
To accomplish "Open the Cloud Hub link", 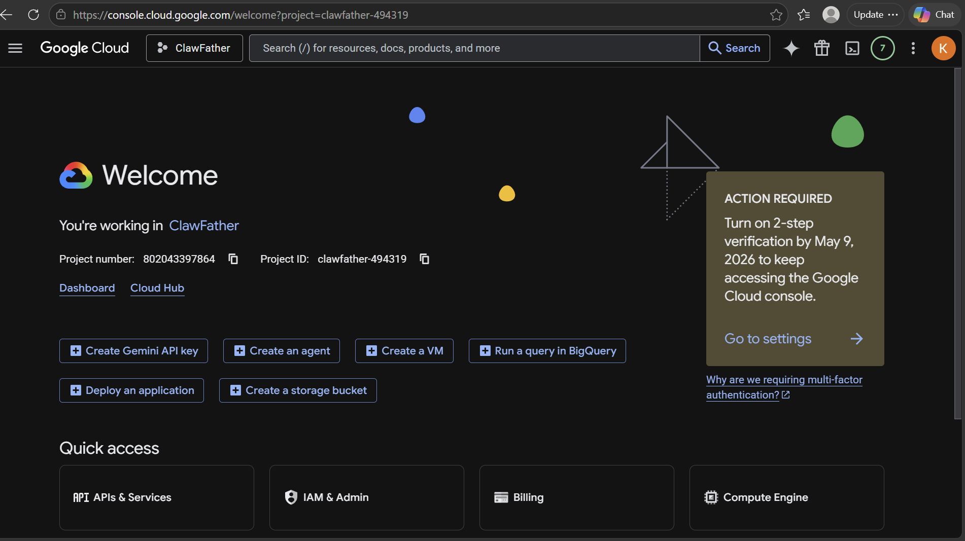I will tap(157, 288).
